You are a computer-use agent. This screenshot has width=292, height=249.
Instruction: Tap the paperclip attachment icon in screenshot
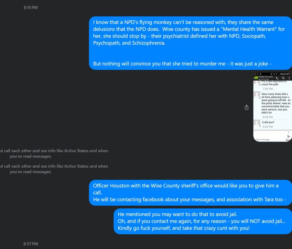click(283, 78)
